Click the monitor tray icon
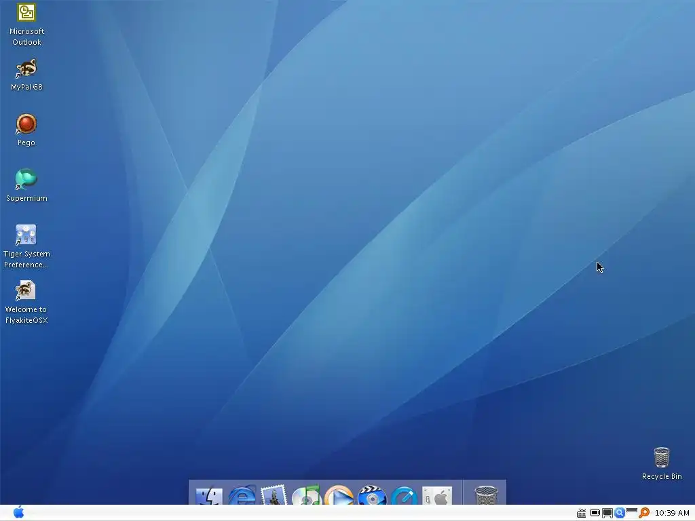Screen dimensions: 695x521 click(607, 513)
